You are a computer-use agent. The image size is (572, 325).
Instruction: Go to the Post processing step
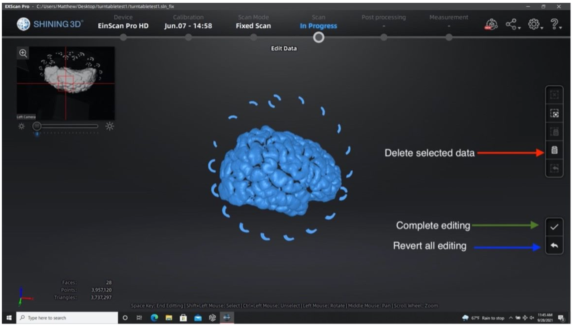384,22
